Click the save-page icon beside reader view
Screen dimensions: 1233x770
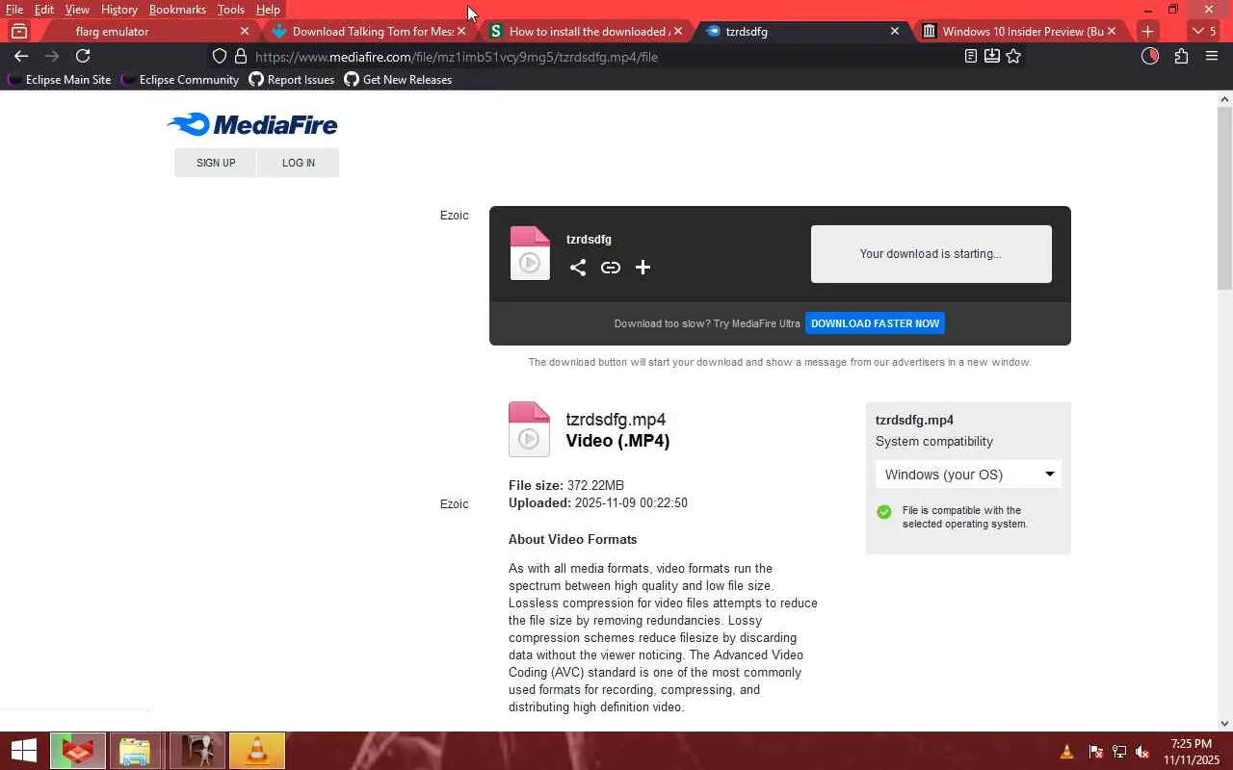point(992,57)
